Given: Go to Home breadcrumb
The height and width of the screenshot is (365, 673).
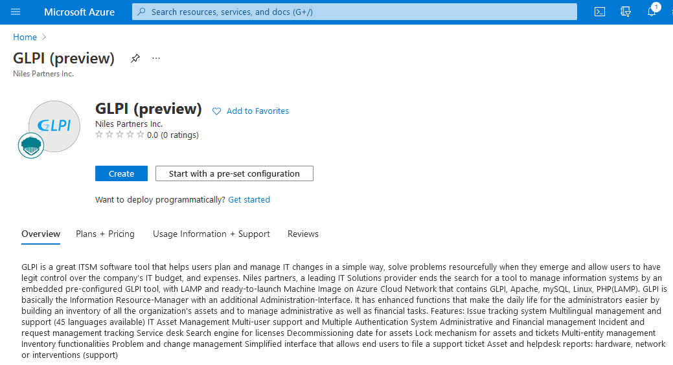Looking at the screenshot, I should (x=25, y=37).
